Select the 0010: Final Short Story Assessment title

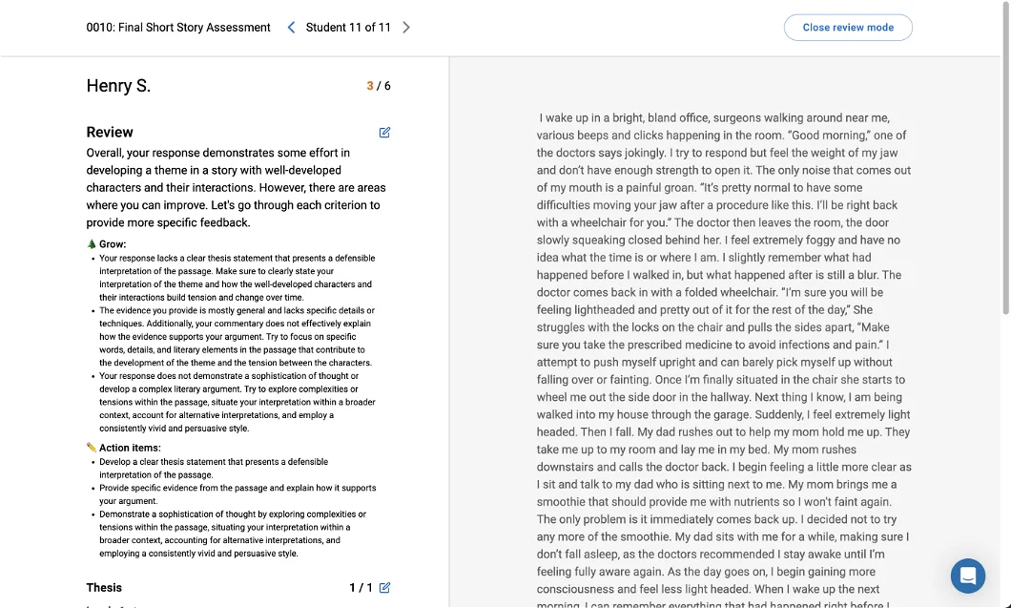(178, 27)
